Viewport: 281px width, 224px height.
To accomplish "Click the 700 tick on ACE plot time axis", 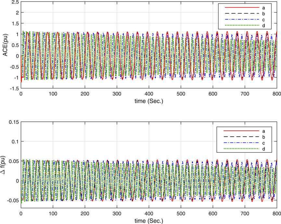I will (x=245, y=94).
